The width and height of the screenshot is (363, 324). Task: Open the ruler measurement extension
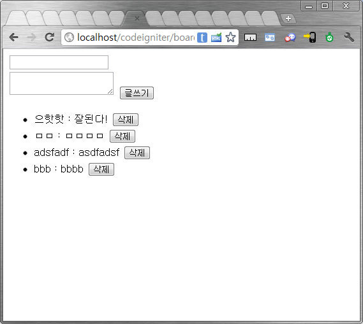tap(250, 38)
